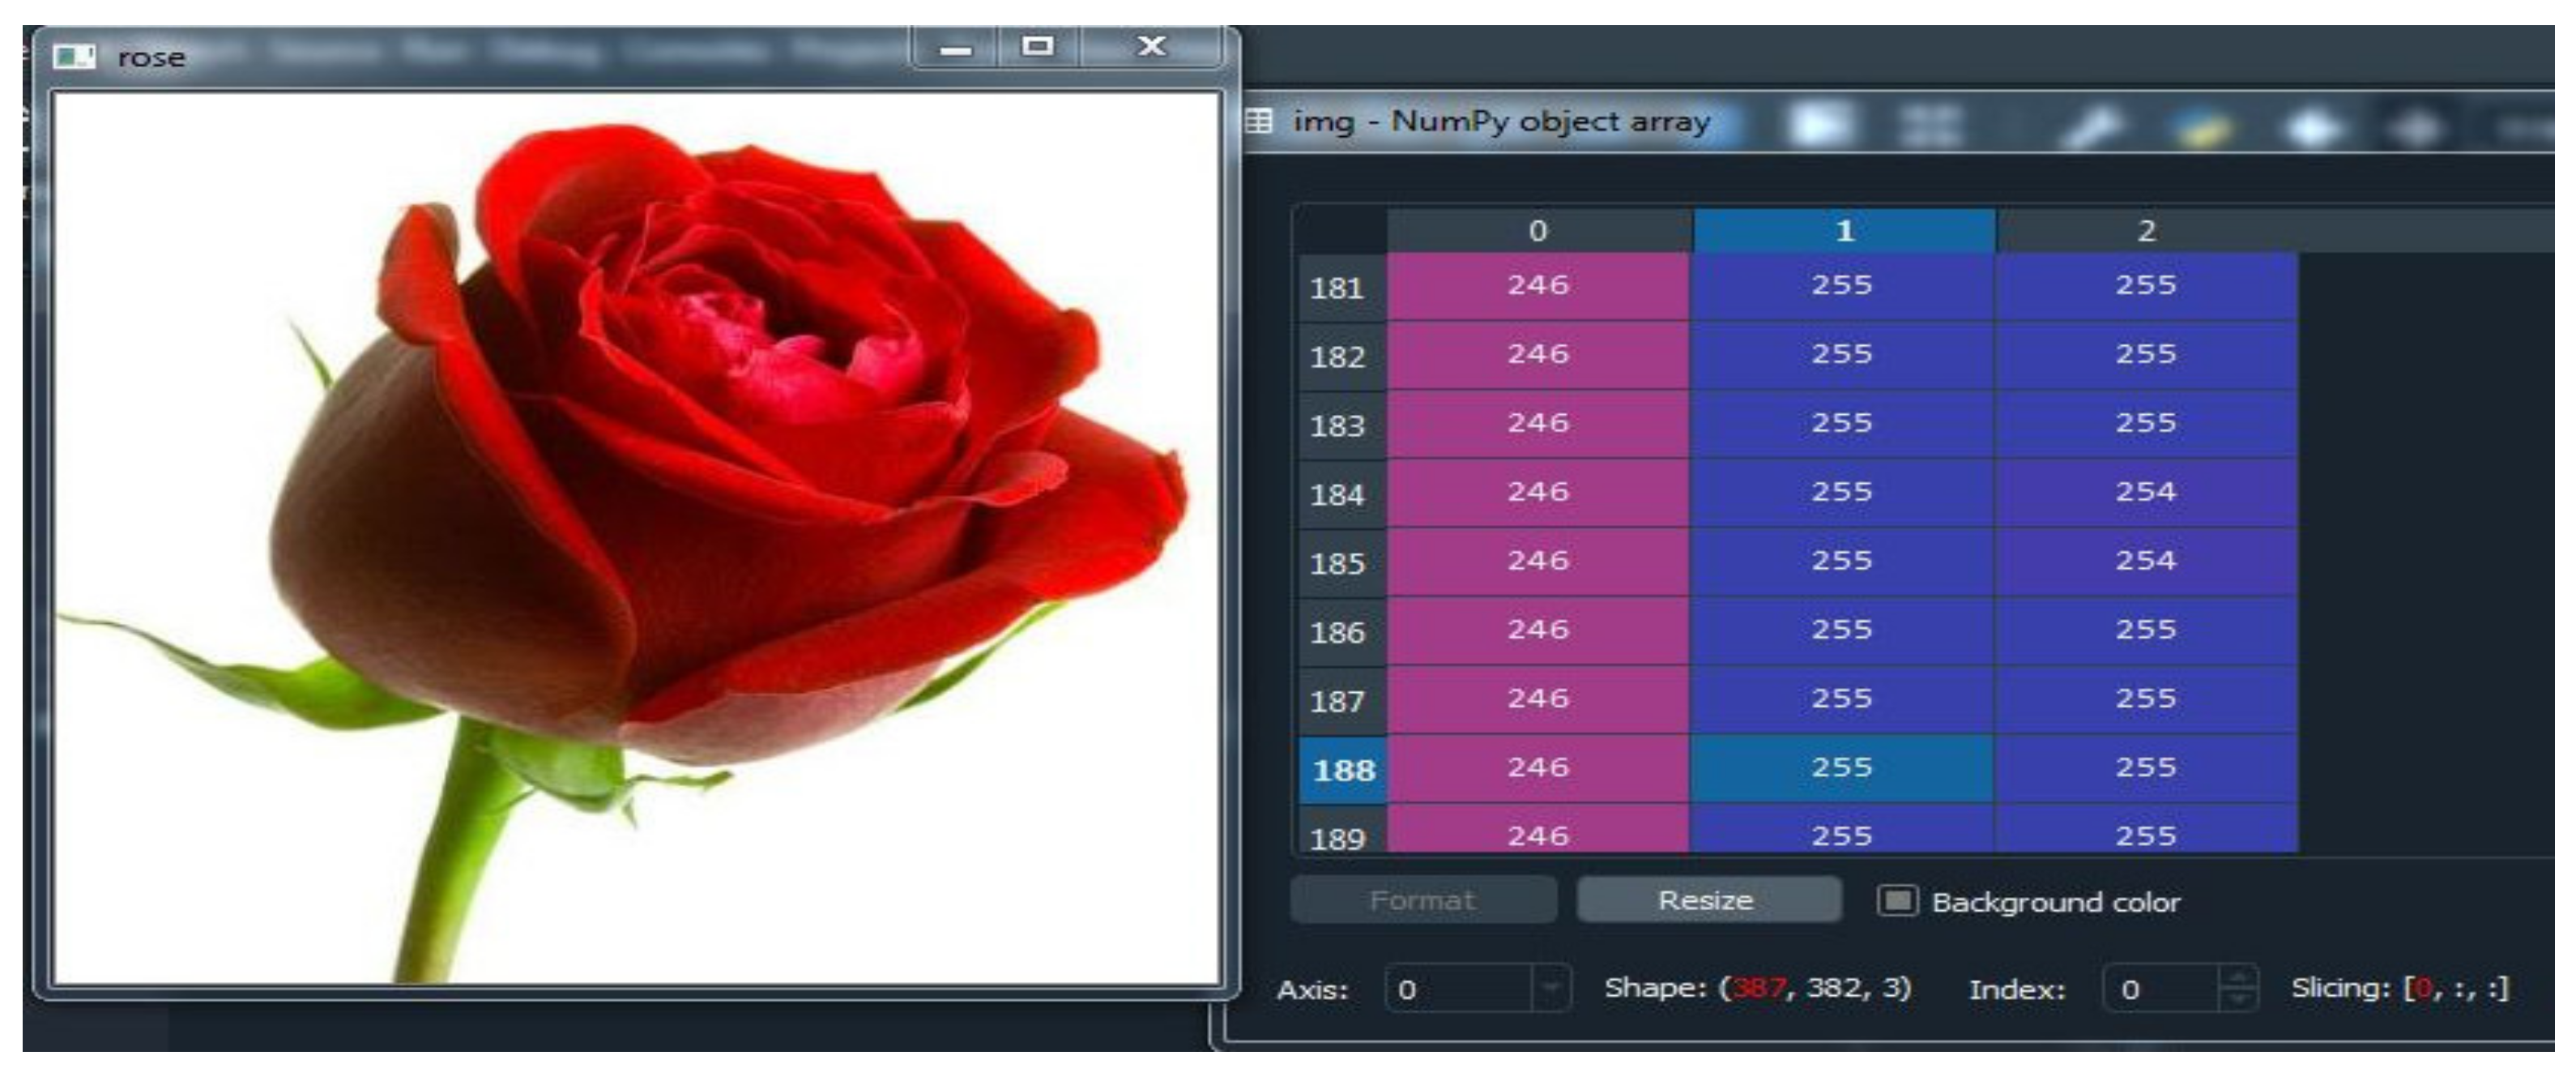
Task: Select row header 185
Action: pos(1342,564)
